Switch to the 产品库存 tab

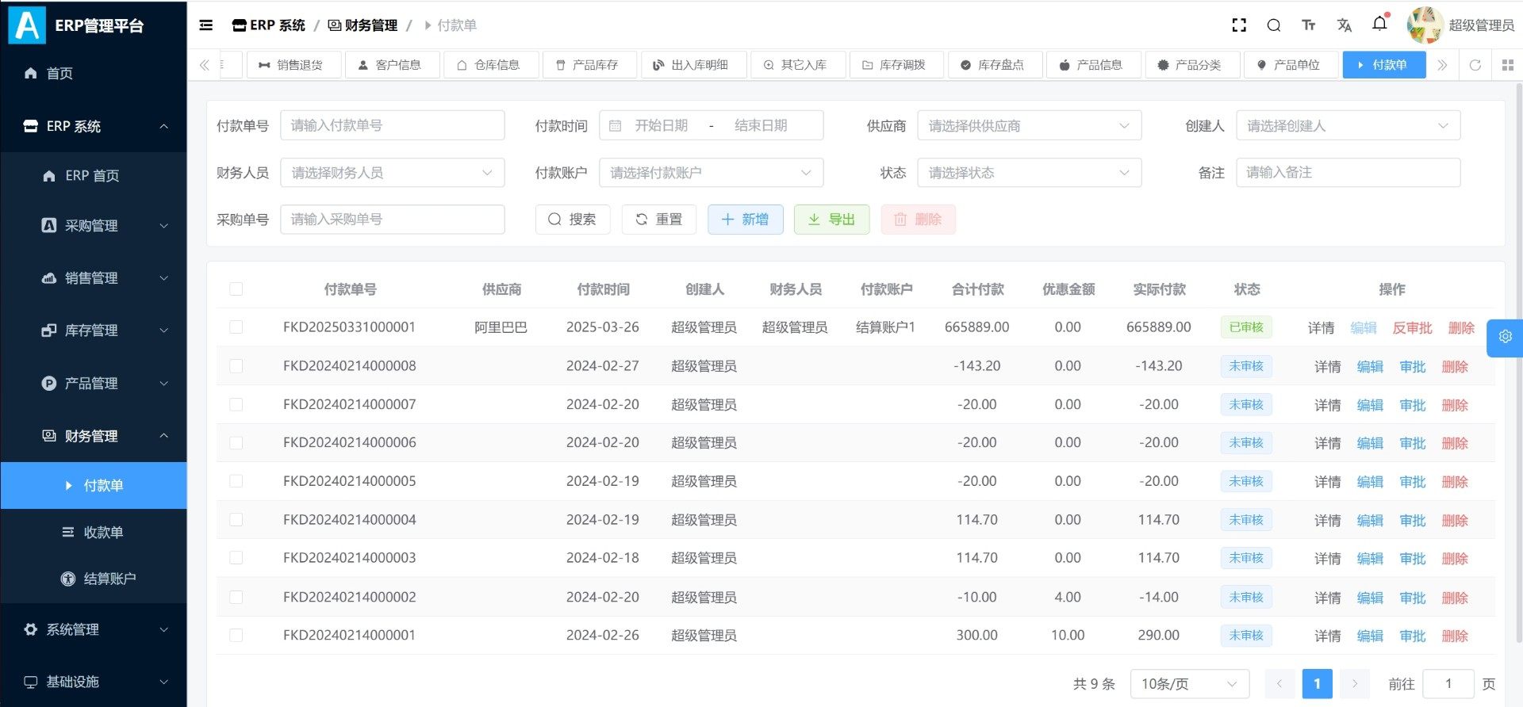coord(589,65)
